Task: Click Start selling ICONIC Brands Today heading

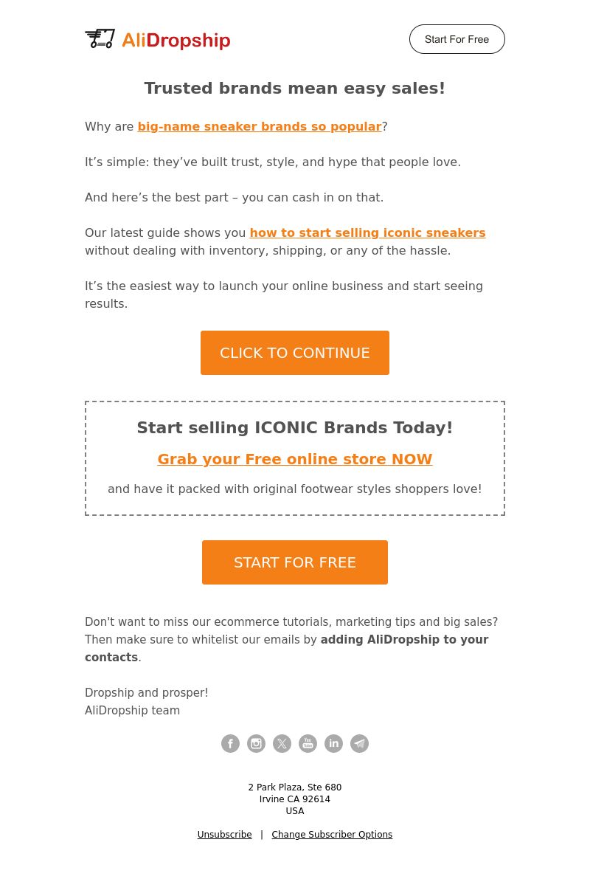Action: coord(295,428)
